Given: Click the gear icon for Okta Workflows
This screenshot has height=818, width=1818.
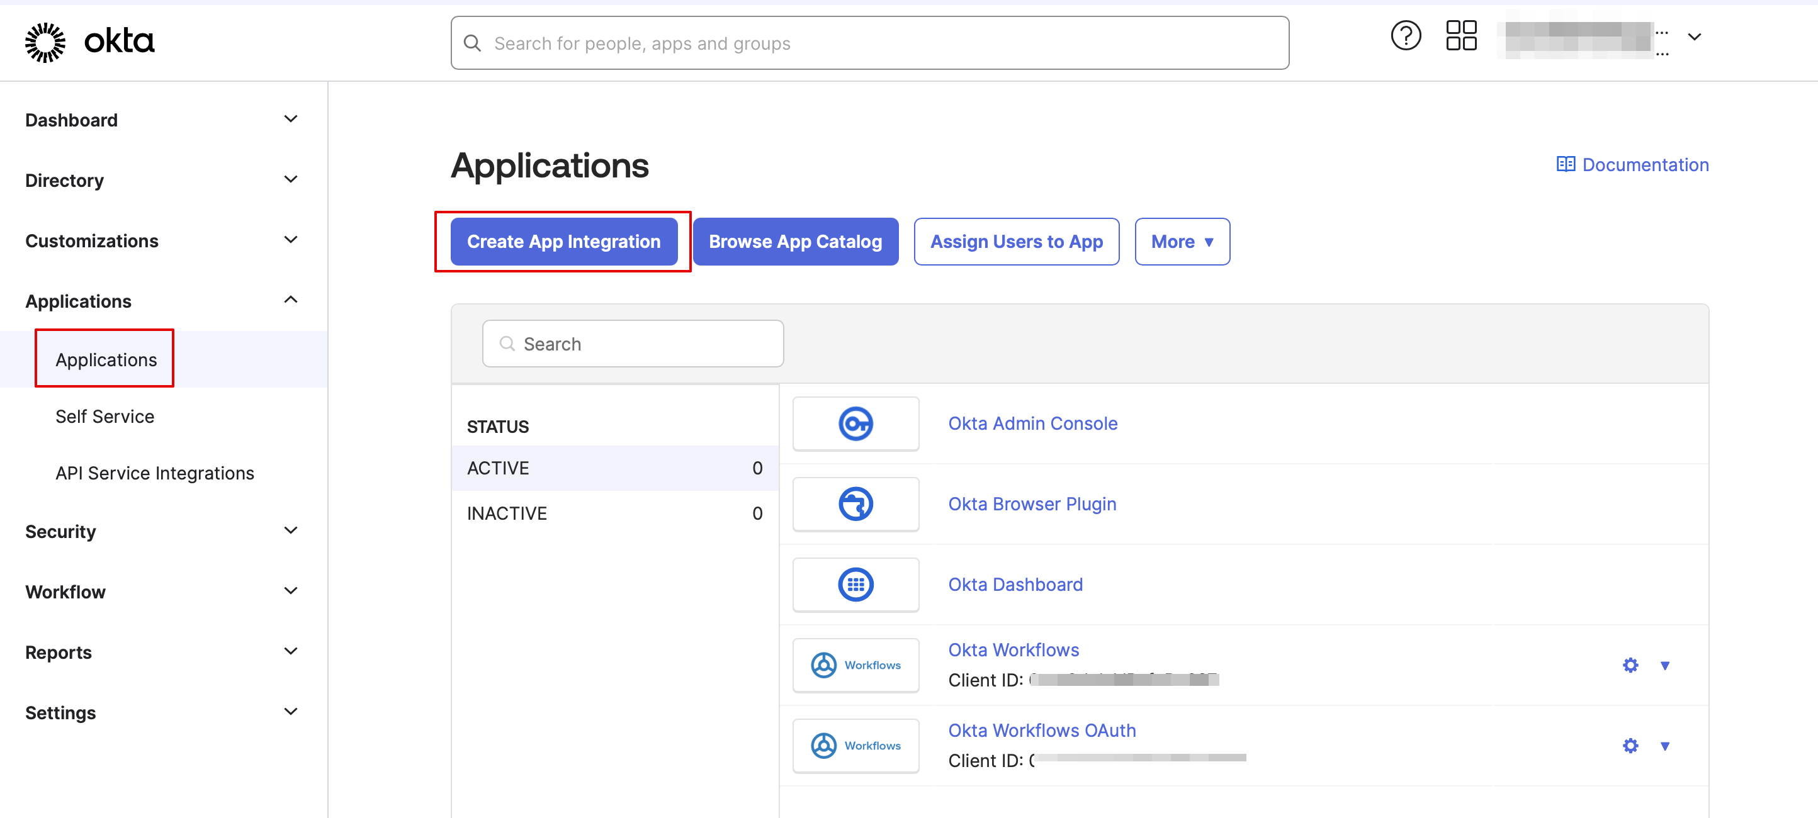Looking at the screenshot, I should pyautogui.click(x=1630, y=665).
